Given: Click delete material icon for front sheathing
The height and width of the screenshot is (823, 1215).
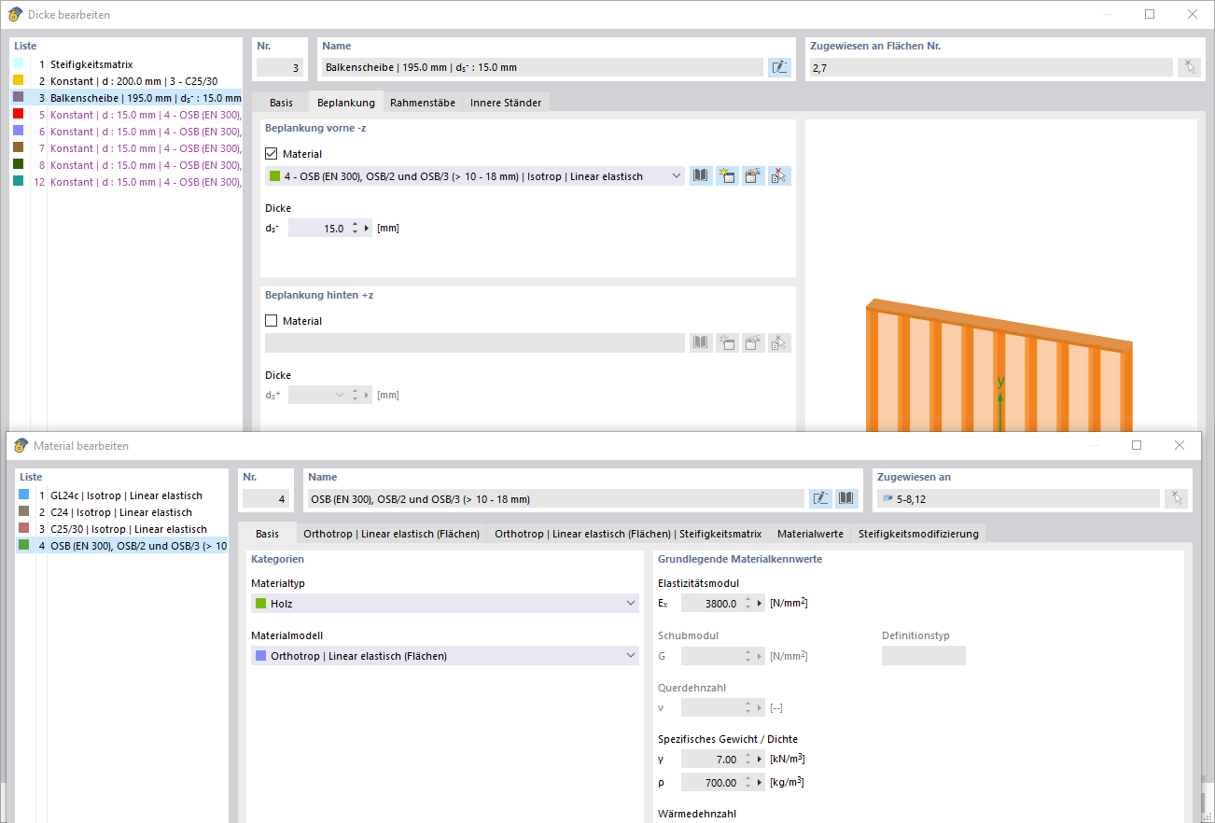Looking at the screenshot, I should (780, 175).
